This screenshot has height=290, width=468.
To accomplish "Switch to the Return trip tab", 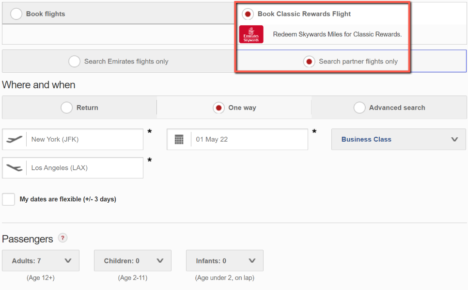I will [79, 108].
